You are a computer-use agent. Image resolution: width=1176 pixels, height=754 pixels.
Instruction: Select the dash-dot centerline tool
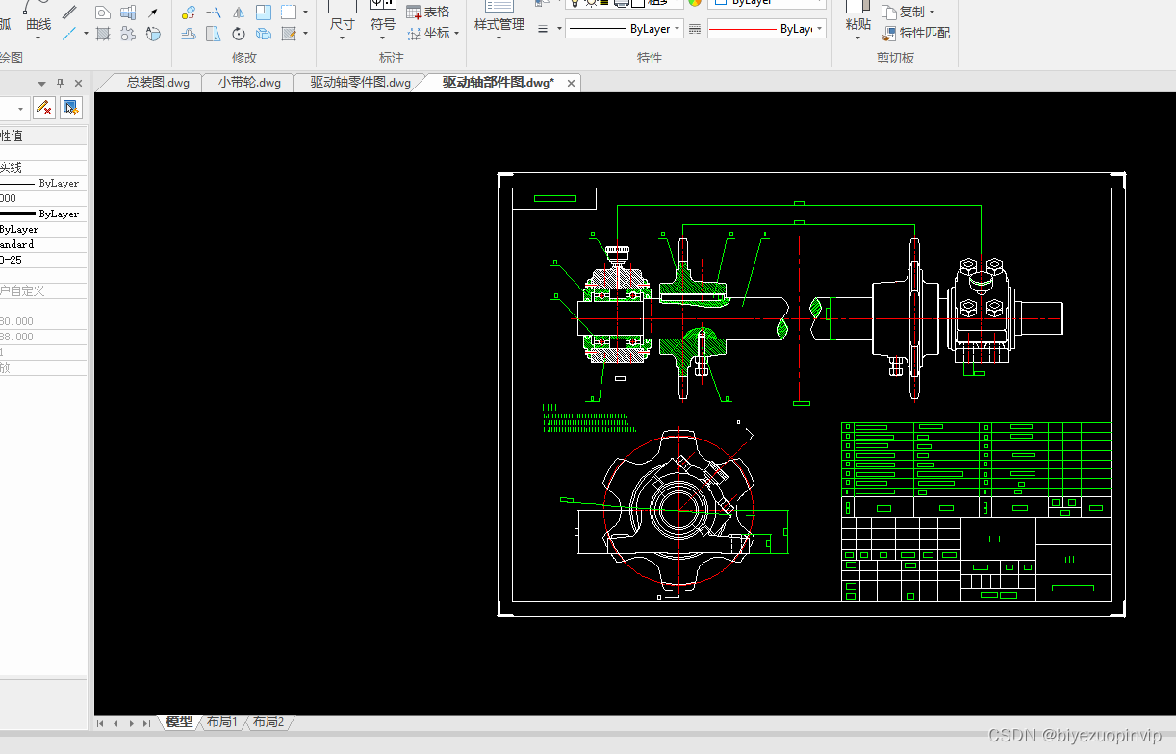coord(69,34)
